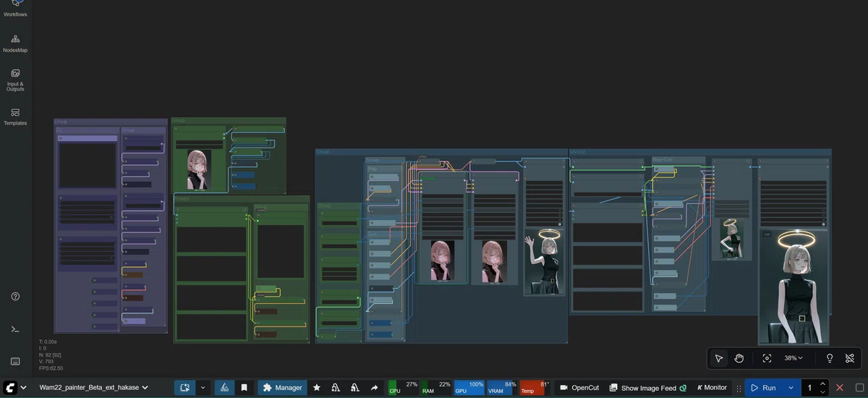The image size is (868, 398).
Task: Click the RAM usage monitor bar
Action: (x=436, y=388)
